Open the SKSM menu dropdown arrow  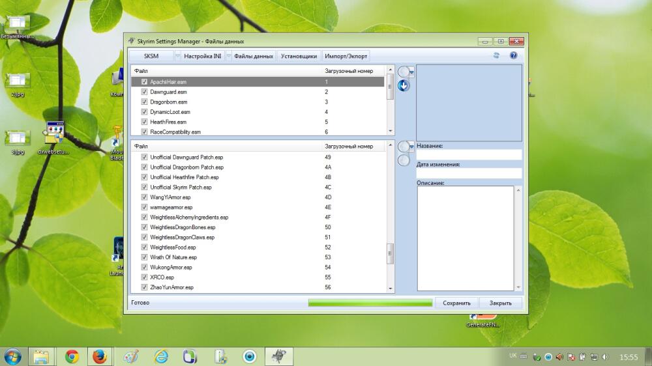[177, 55]
